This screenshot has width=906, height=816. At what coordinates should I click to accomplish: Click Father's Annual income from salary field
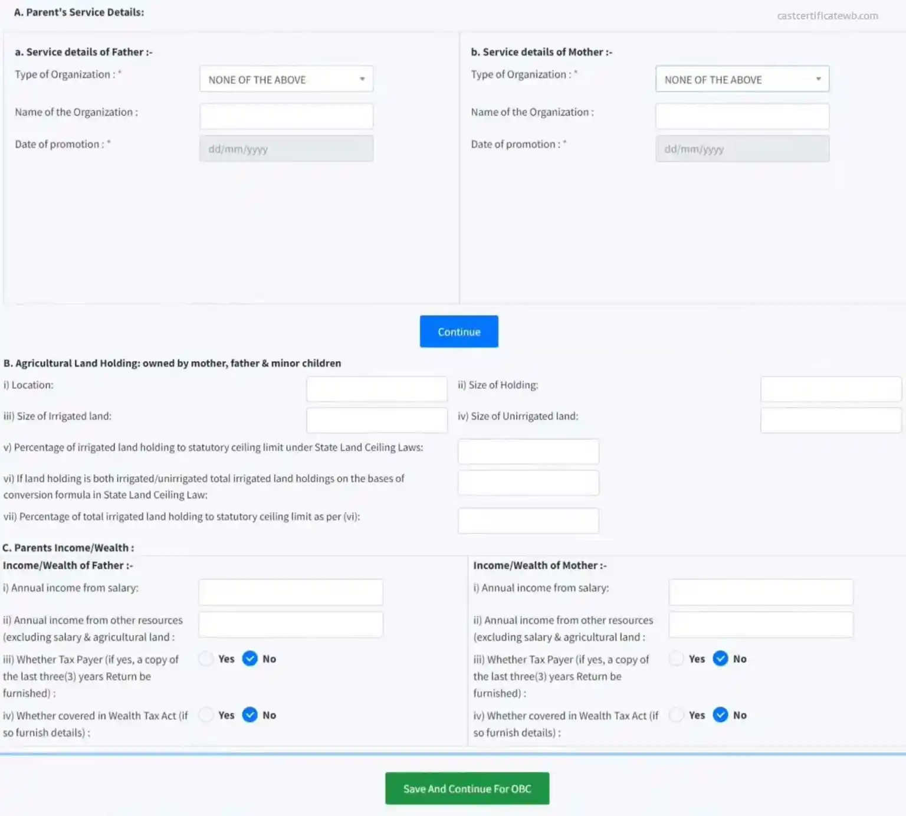[291, 592]
